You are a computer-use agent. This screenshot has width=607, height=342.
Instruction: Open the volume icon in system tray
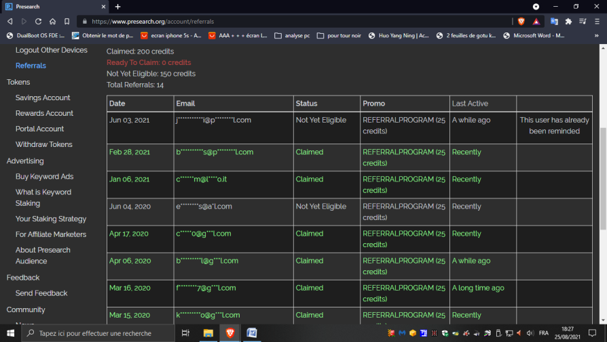[530, 333]
